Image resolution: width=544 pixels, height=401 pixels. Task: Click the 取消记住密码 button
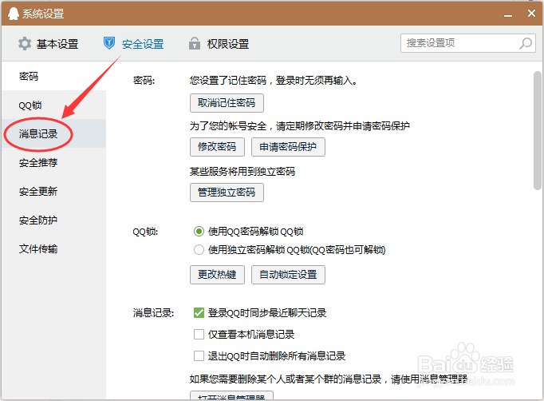point(227,103)
